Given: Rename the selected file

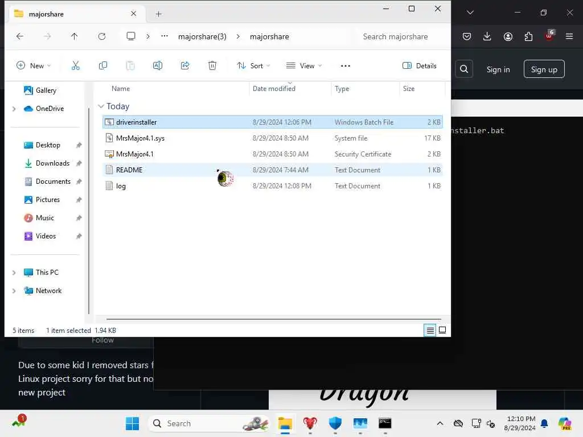Looking at the screenshot, I should click(158, 66).
